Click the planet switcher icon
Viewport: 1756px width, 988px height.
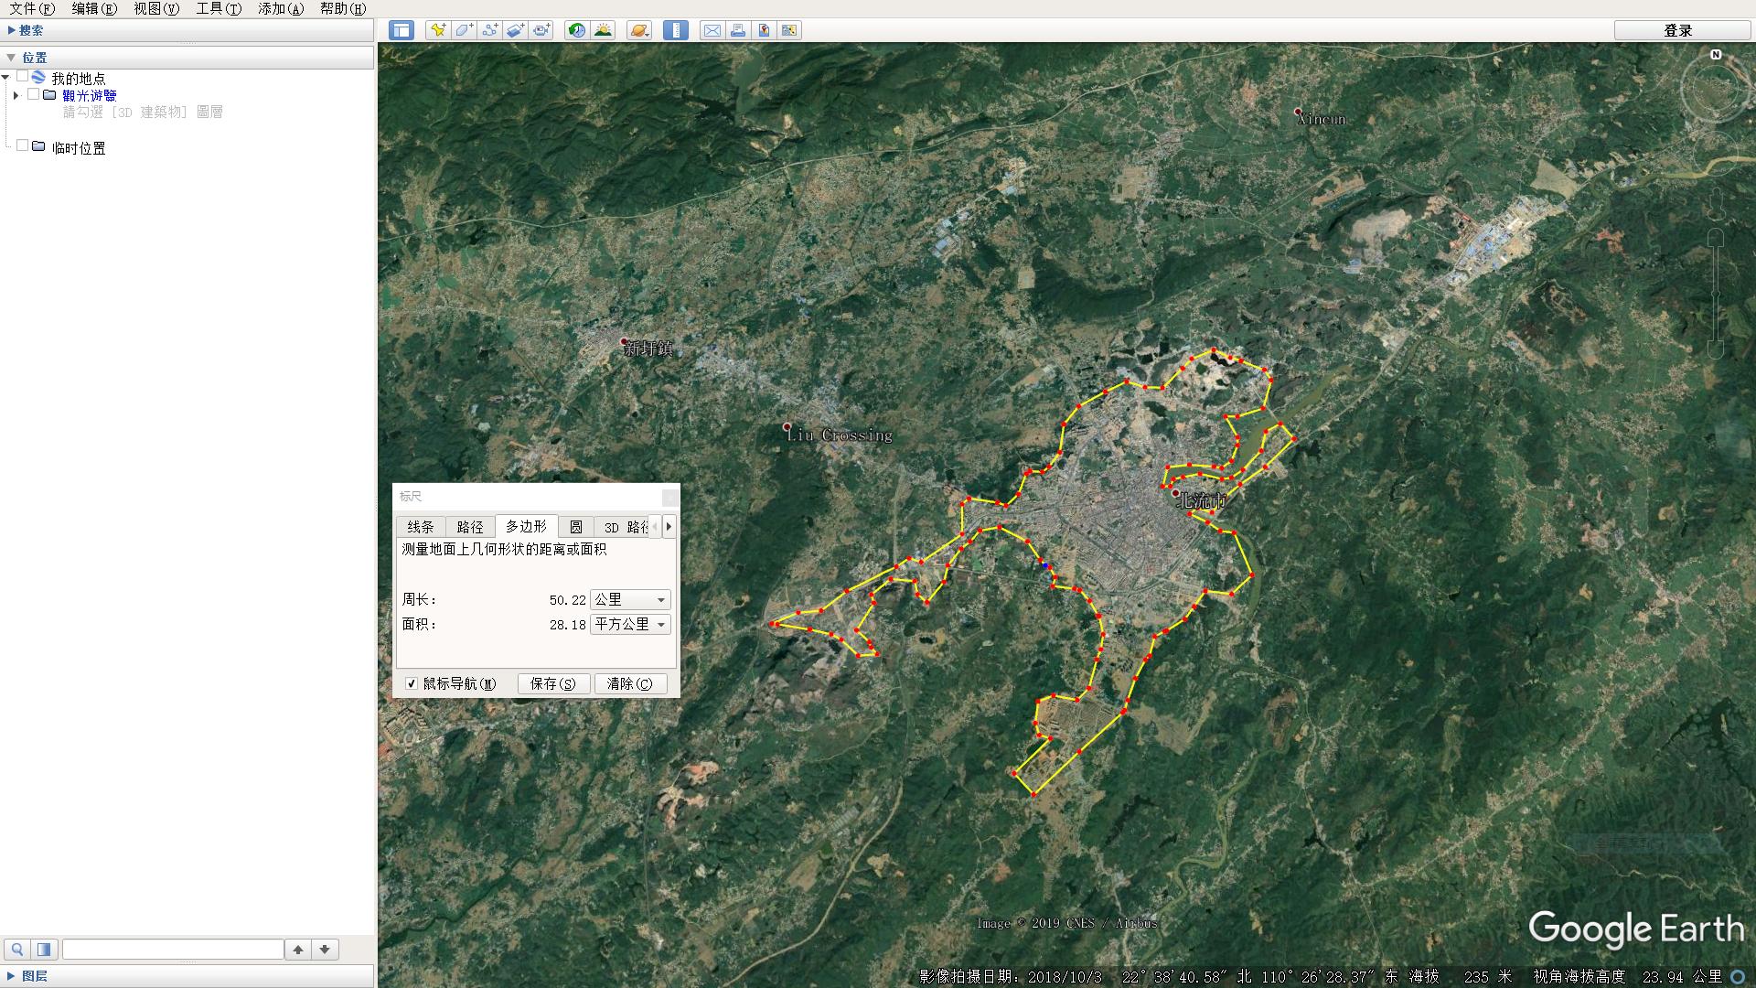coord(639,30)
